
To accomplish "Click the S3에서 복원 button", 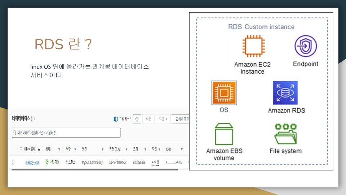I will pos(181,119).
